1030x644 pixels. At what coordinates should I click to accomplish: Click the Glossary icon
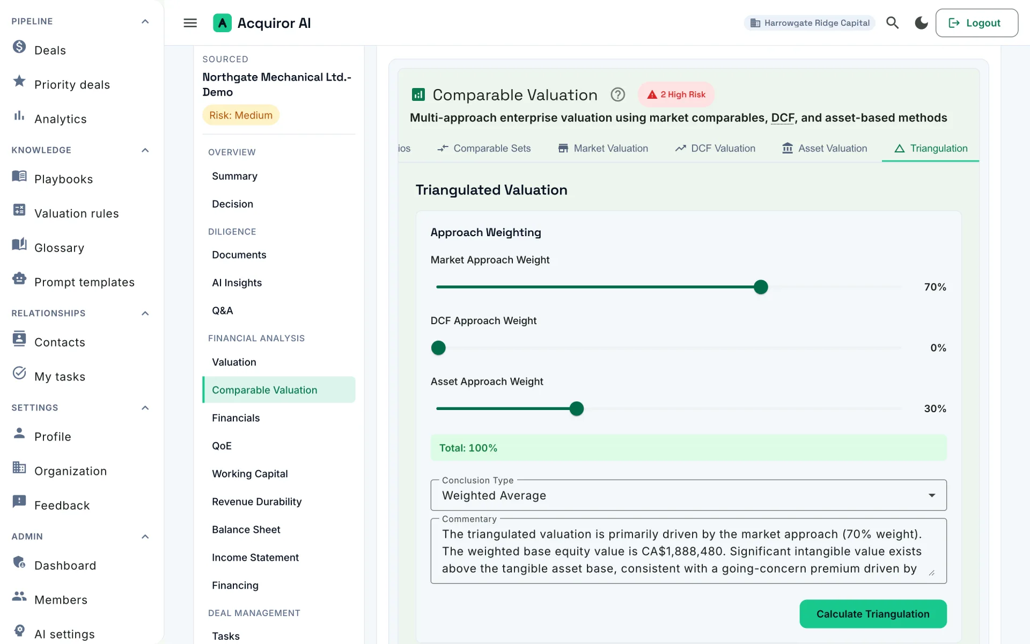tap(19, 244)
